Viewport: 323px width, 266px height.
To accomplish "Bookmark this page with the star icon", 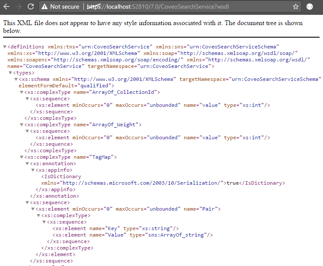I will (296, 6).
